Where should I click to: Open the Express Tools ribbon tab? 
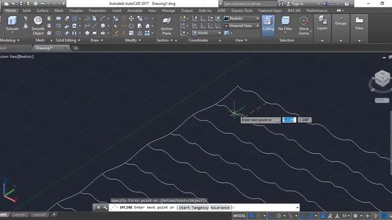click(242, 10)
